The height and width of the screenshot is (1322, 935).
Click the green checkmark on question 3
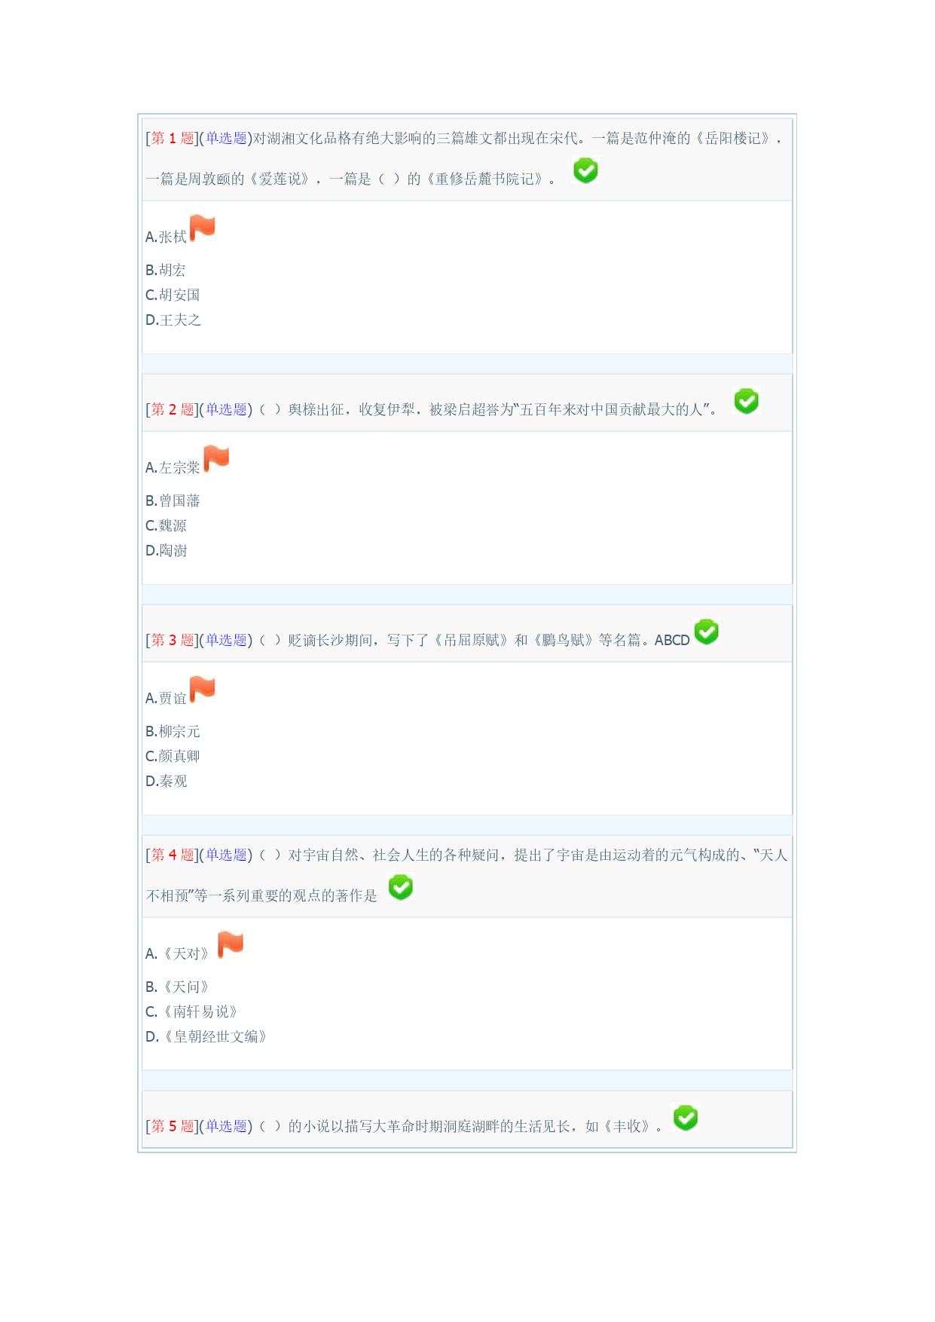[707, 632]
